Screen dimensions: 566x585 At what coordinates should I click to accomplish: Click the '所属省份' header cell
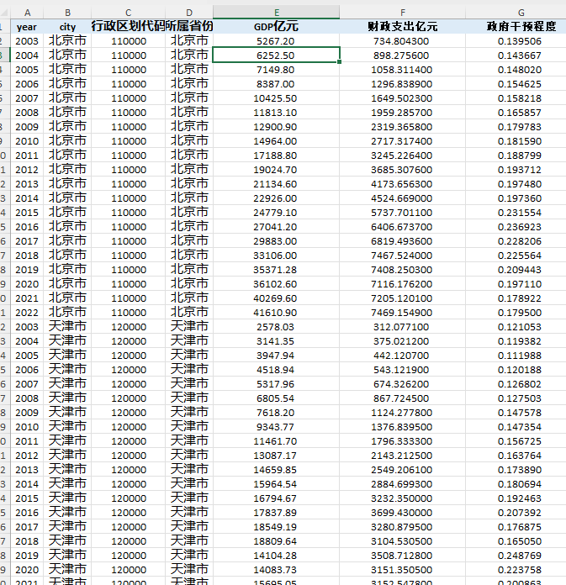click(x=189, y=27)
